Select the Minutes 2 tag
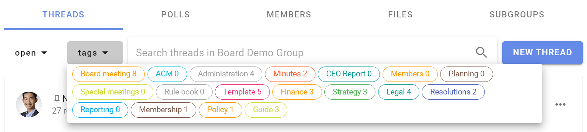Image resolution: width=587 pixels, height=132 pixels. pos(290,74)
